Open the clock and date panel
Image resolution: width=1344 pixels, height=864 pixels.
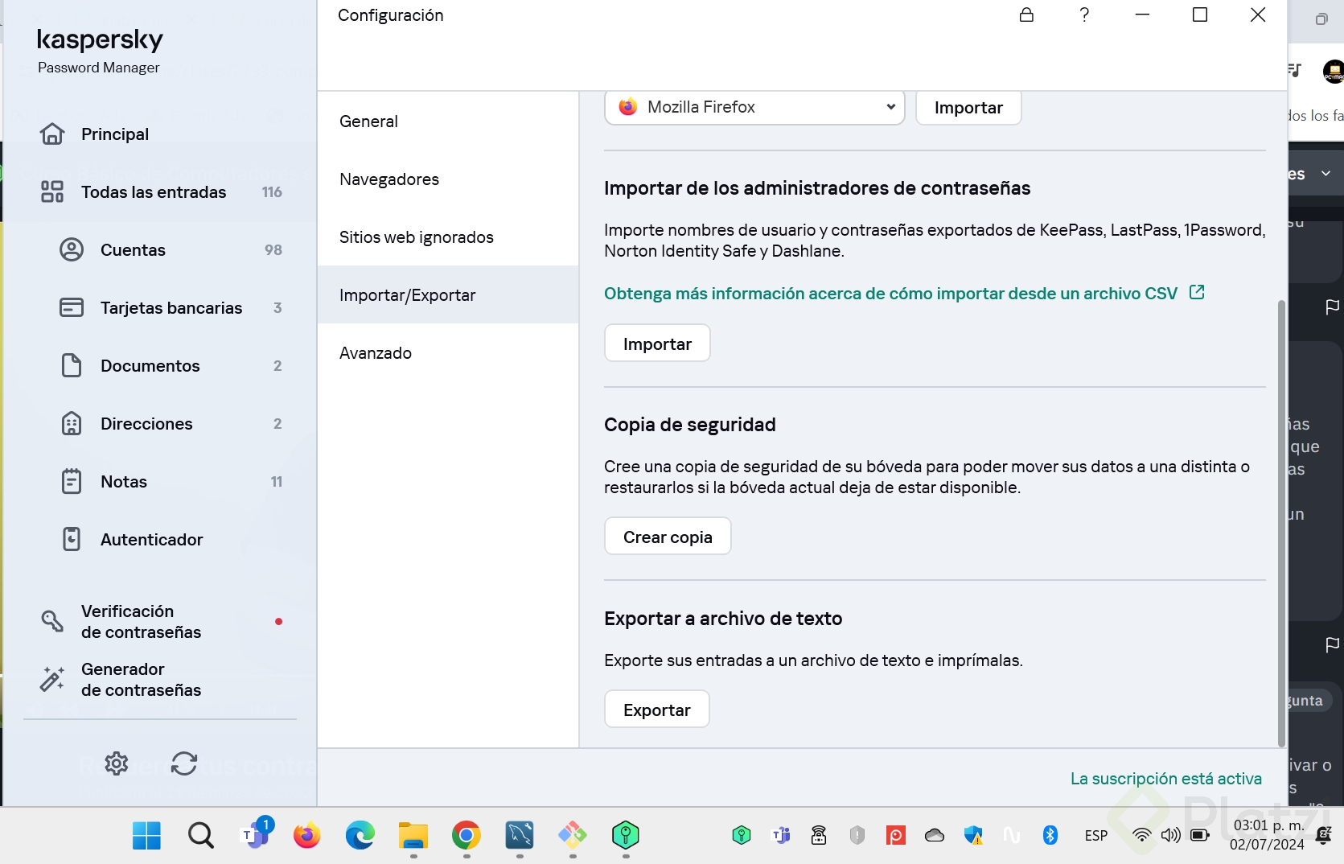(1267, 835)
